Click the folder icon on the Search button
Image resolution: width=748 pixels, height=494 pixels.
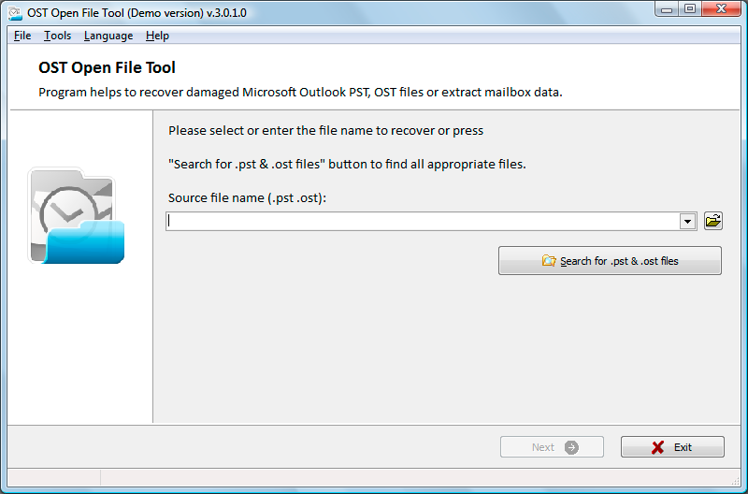coord(549,261)
